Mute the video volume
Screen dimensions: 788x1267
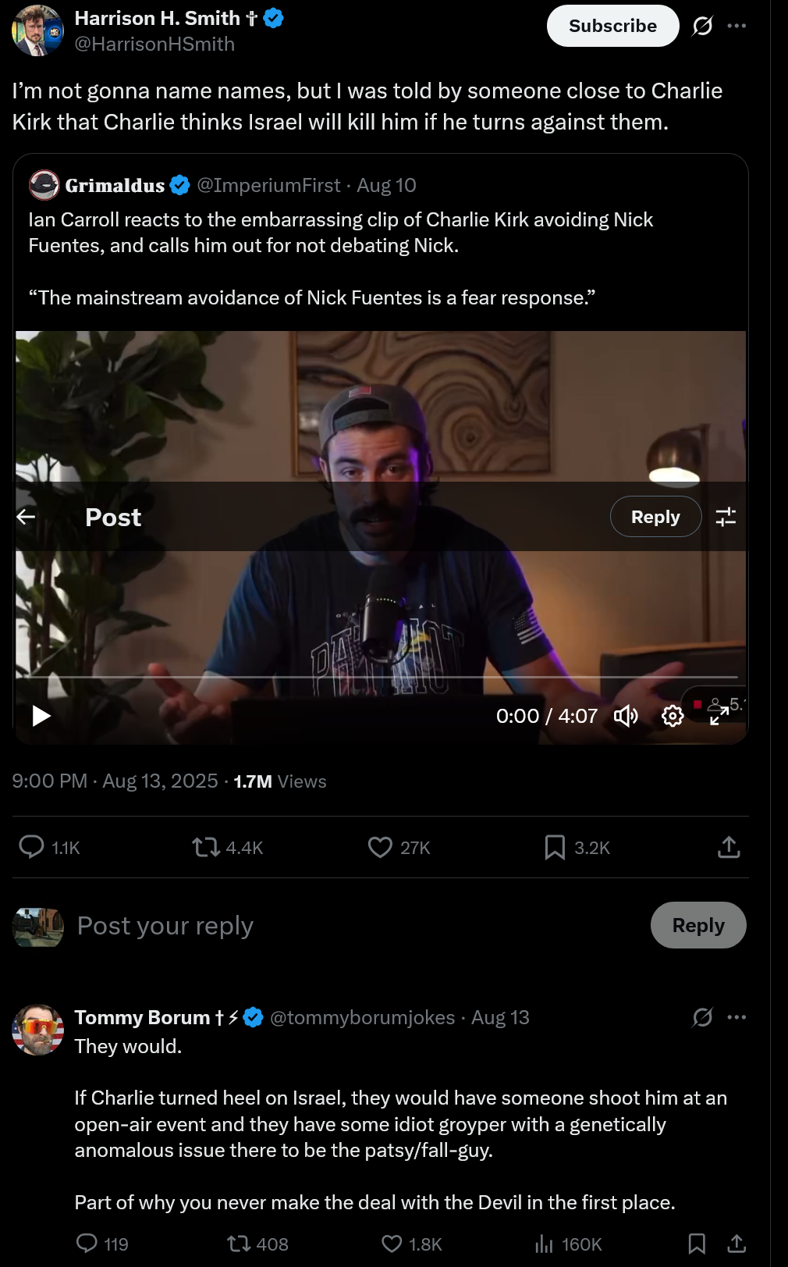(x=626, y=716)
